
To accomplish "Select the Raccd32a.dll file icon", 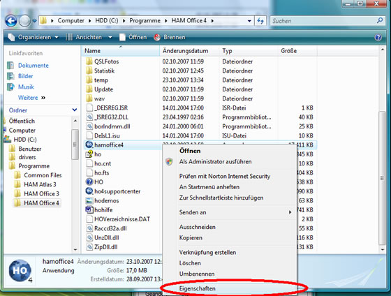I will (x=89, y=228).
